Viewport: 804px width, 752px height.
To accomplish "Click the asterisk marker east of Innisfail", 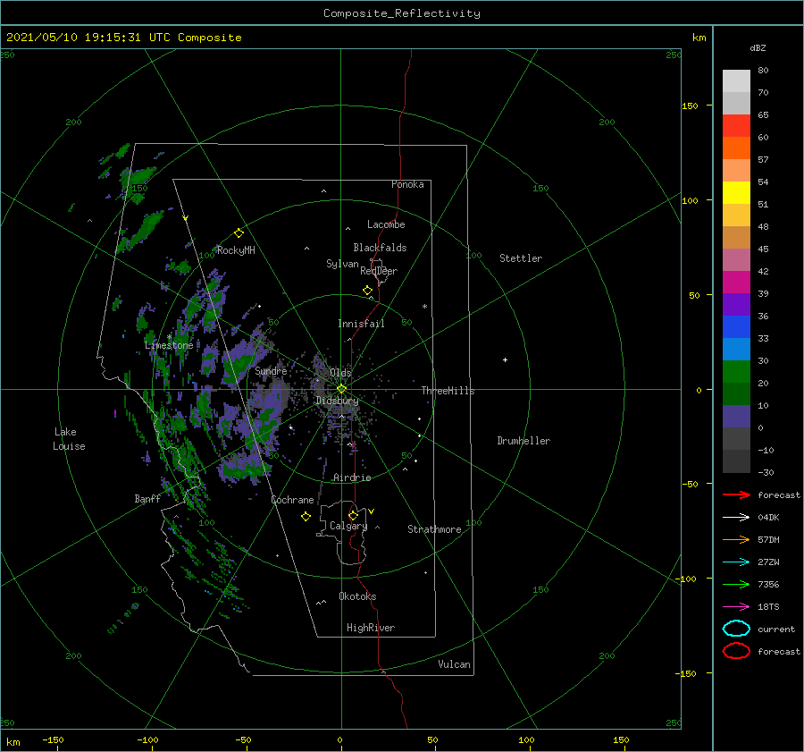I will pos(424,307).
